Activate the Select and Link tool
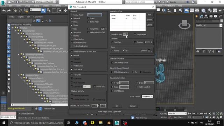 [15, 10]
